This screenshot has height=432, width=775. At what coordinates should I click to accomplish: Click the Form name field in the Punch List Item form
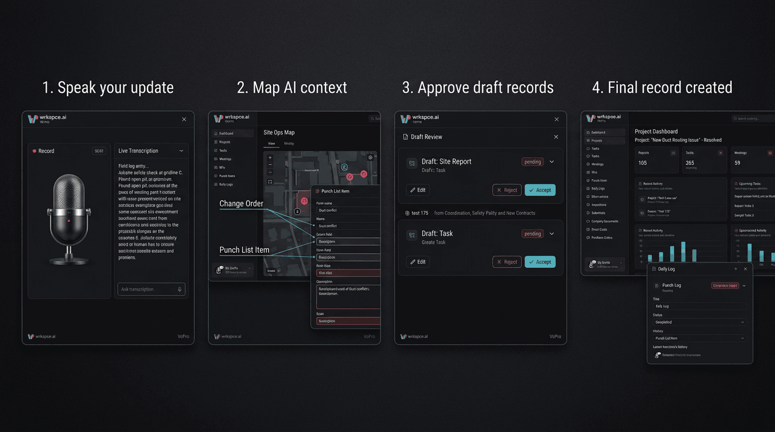pos(348,210)
